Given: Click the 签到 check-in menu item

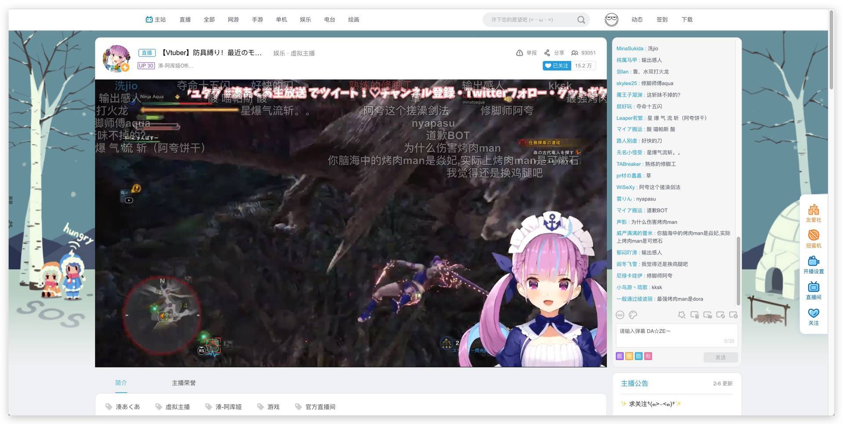Looking at the screenshot, I should 662,19.
